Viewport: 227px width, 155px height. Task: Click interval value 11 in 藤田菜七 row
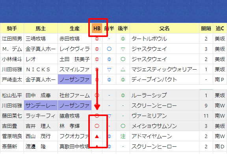pyautogui.click(x=206, y=116)
